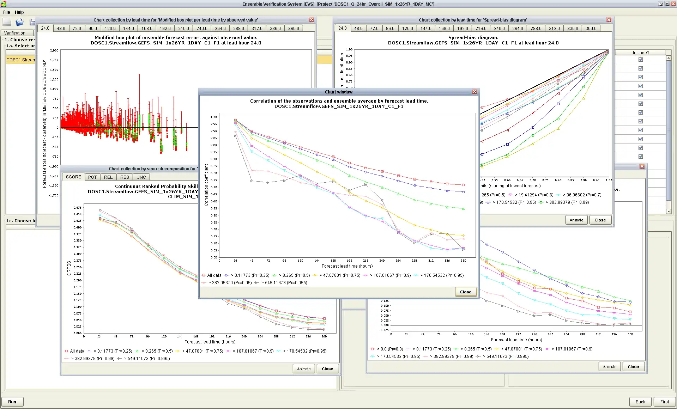Open the Help menu
The height and width of the screenshot is (409, 677).
19,12
